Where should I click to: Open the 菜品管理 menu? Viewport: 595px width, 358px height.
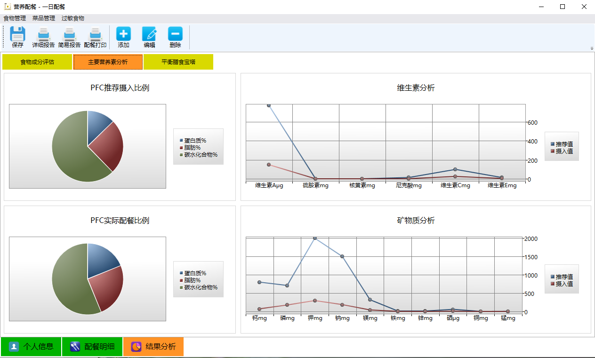(44, 18)
